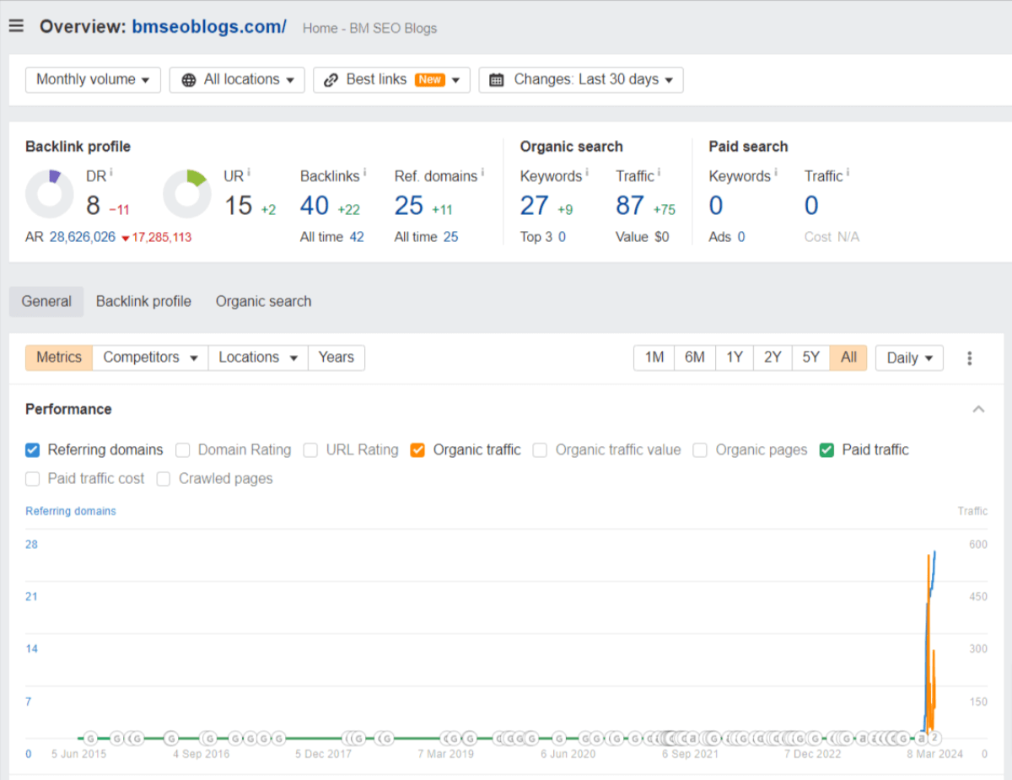1012x780 pixels.
Task: Click the AR value 28,626,026
Action: (x=82, y=238)
